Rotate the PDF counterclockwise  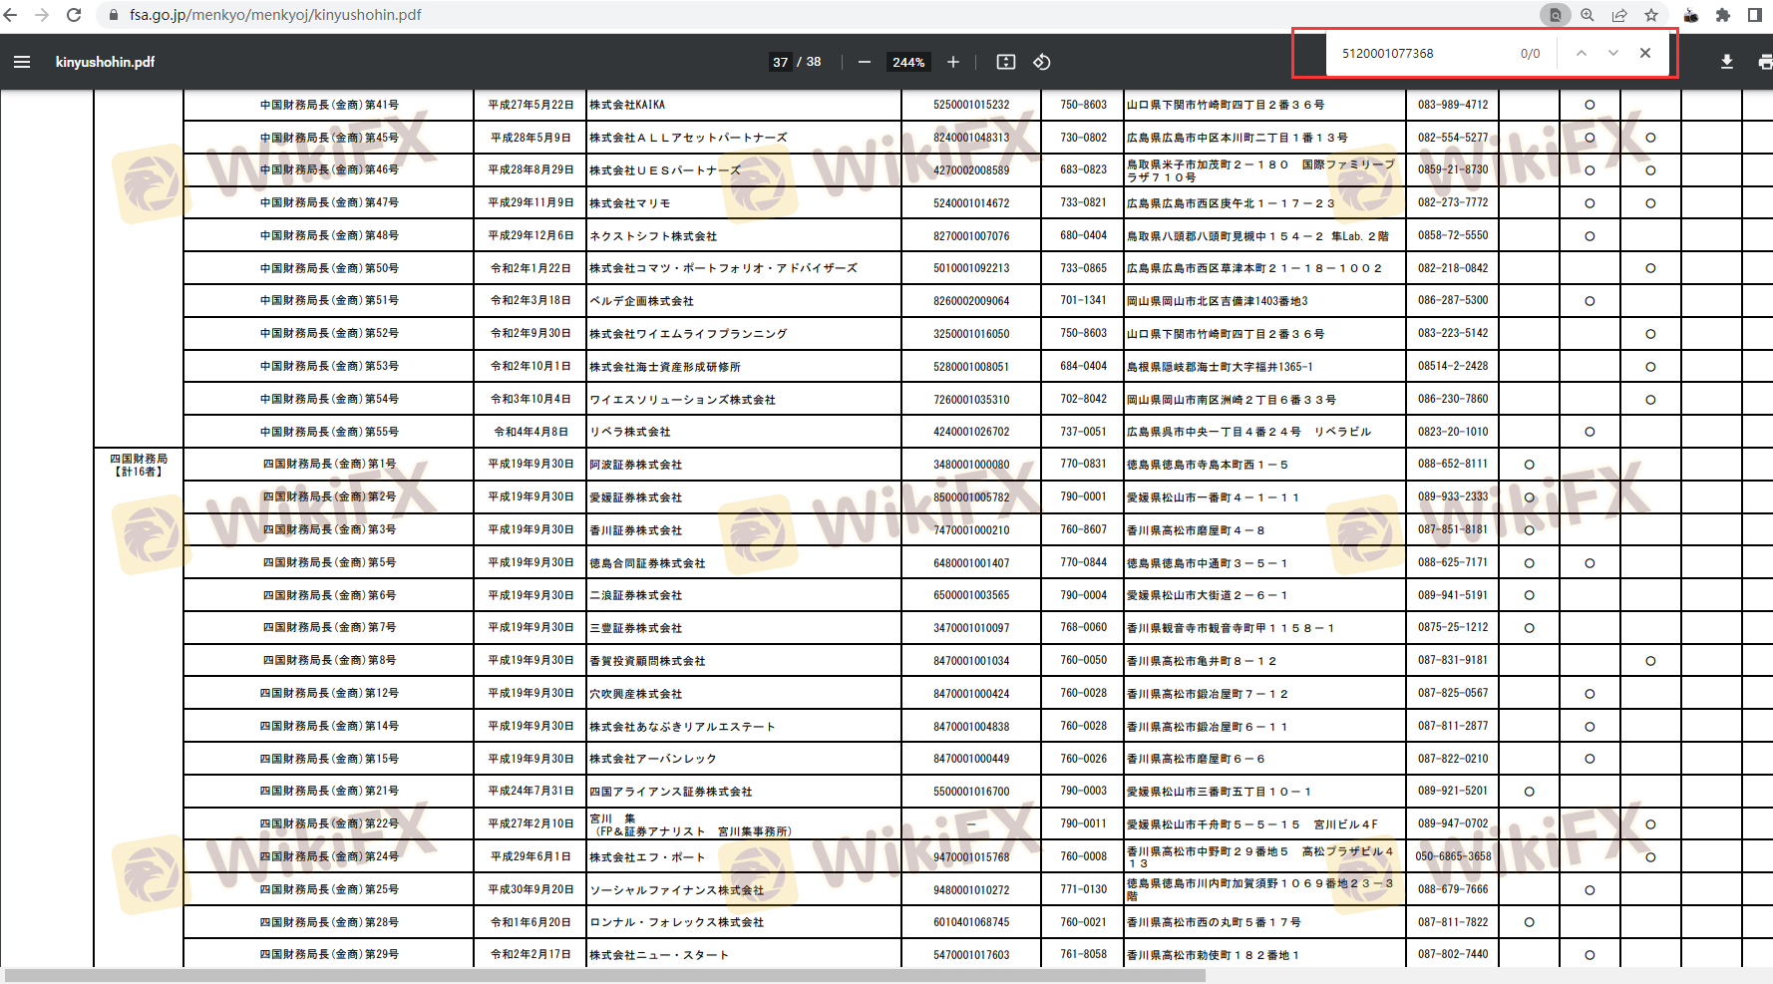point(1042,62)
